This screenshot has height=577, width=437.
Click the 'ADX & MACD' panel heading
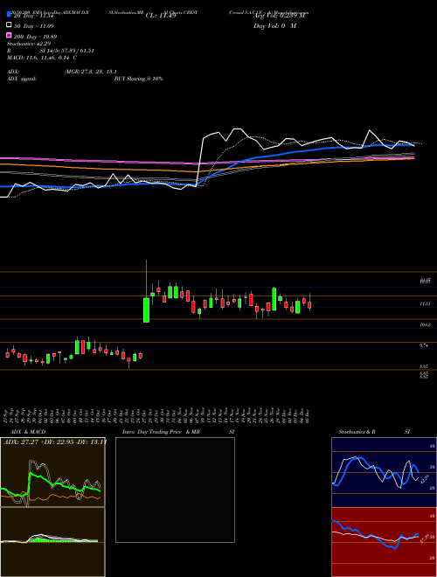(x=28, y=432)
